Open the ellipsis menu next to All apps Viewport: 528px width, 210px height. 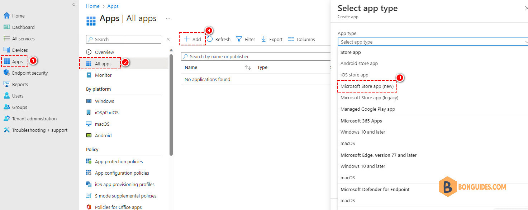point(168,18)
